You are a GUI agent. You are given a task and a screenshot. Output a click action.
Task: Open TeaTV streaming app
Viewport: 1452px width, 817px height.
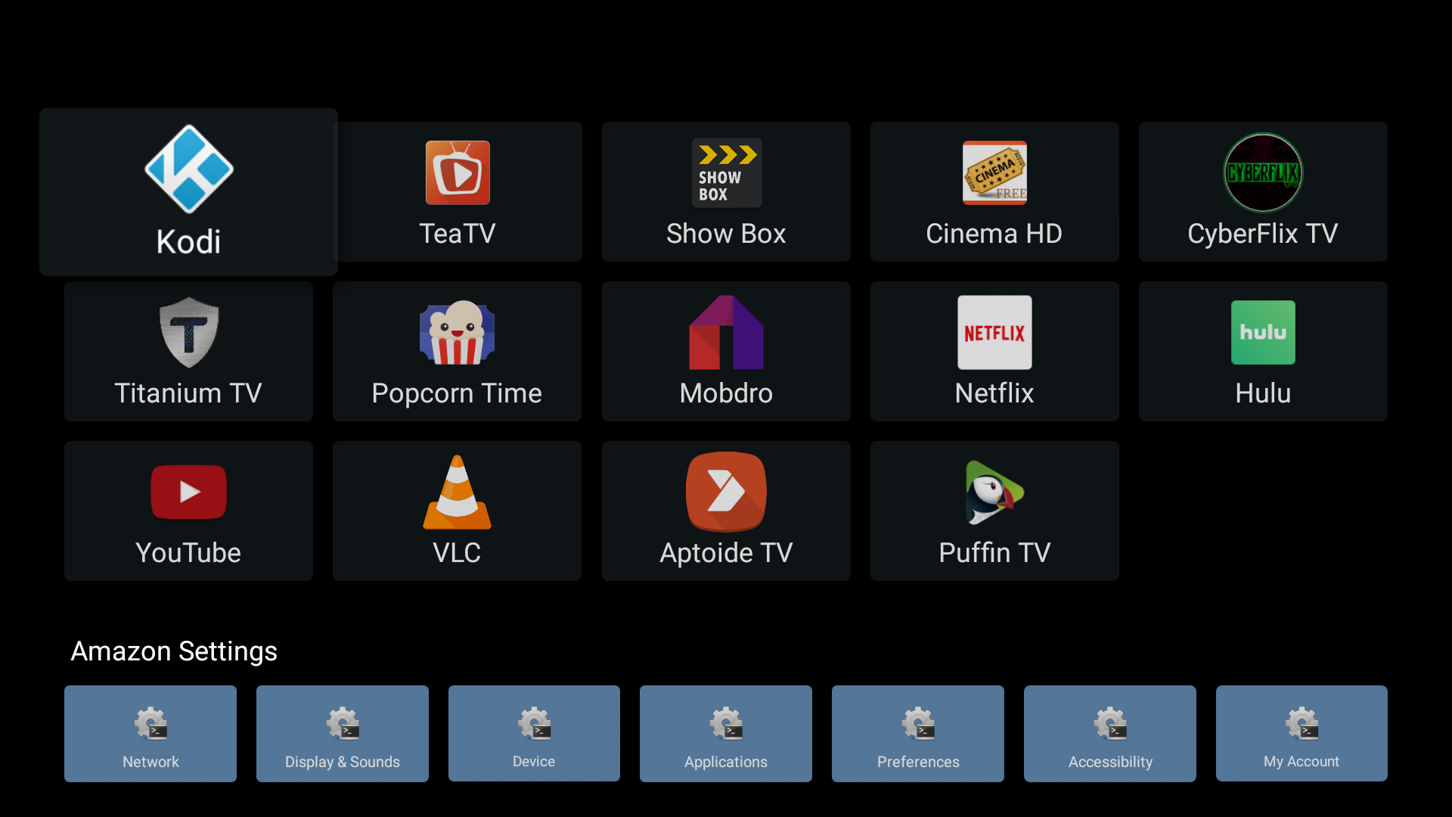pyautogui.click(x=457, y=191)
